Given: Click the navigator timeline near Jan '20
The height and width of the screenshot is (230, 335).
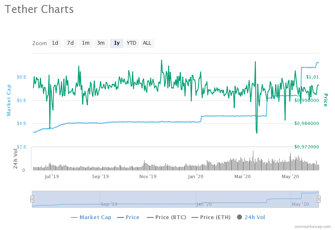Looking at the screenshot, I should pos(204,204).
